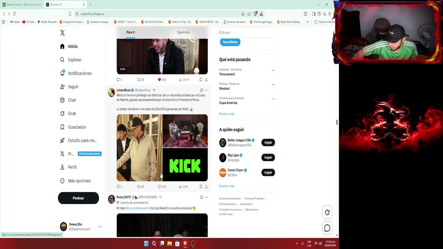View LatamBuzz post analytics 4 mil

tap(183, 186)
